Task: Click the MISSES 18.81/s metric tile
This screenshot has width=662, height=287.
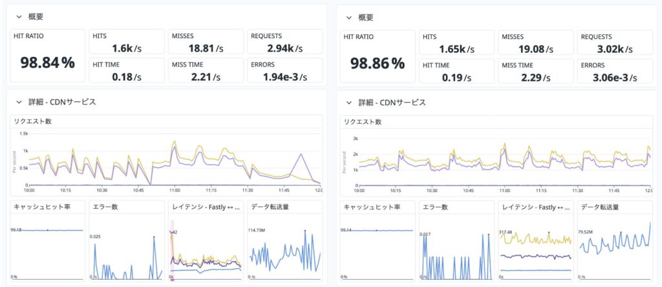Action: point(206,42)
